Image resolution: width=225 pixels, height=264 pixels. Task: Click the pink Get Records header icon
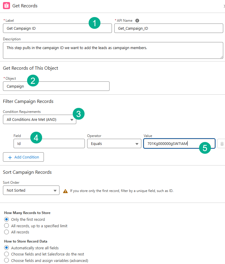pos(6,6)
